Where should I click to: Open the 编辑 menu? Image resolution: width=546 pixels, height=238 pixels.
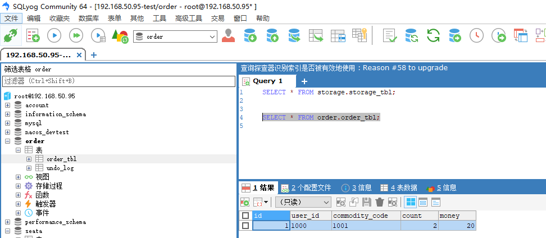point(34,19)
